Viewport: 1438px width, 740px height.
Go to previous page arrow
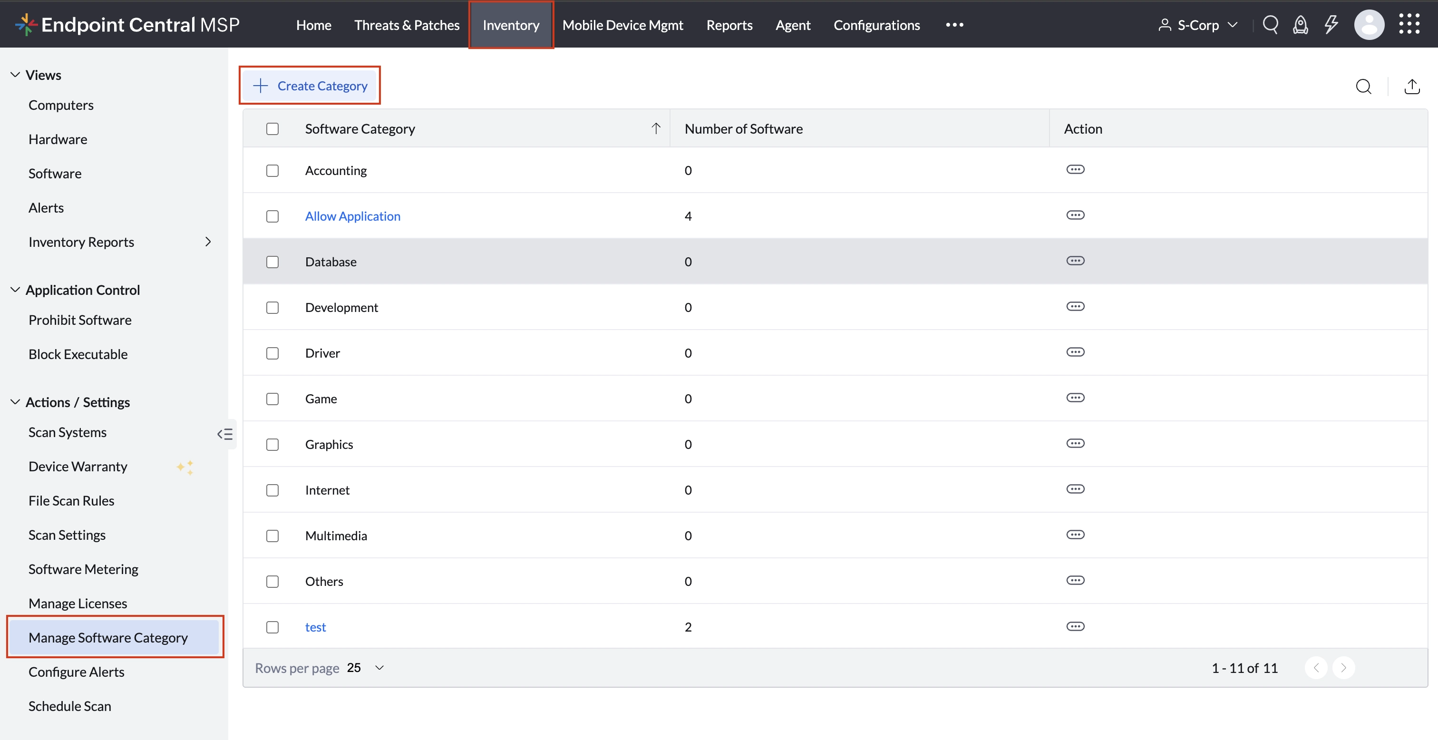1316,668
